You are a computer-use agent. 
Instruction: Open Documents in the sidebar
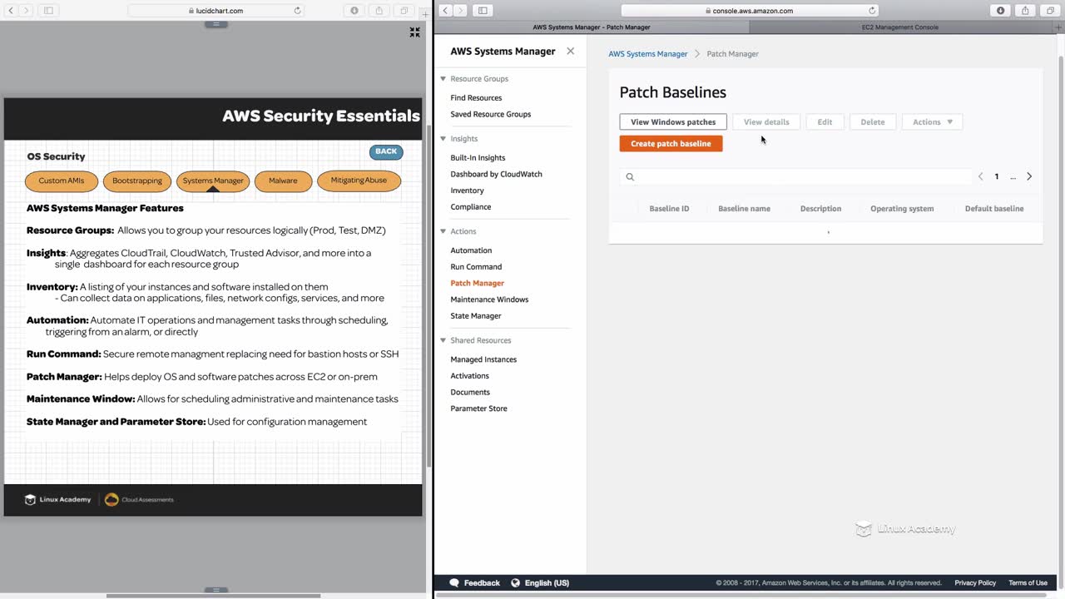tap(470, 392)
